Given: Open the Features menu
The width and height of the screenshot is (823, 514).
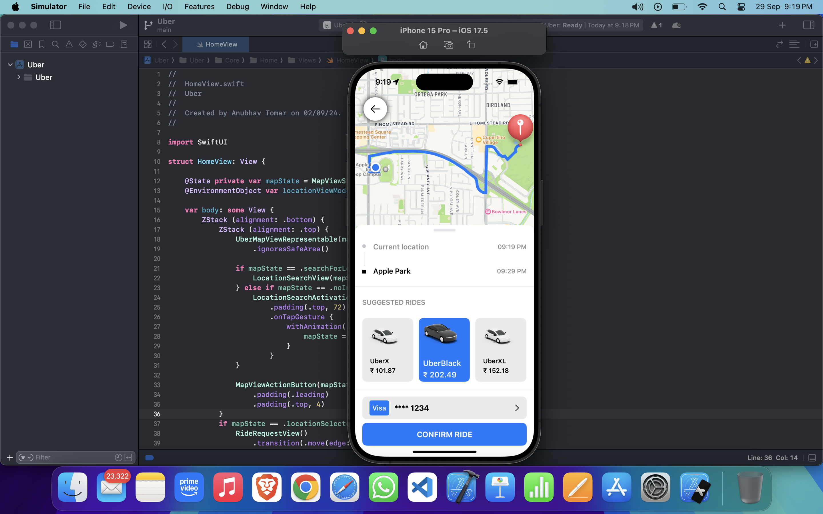Looking at the screenshot, I should point(199,7).
